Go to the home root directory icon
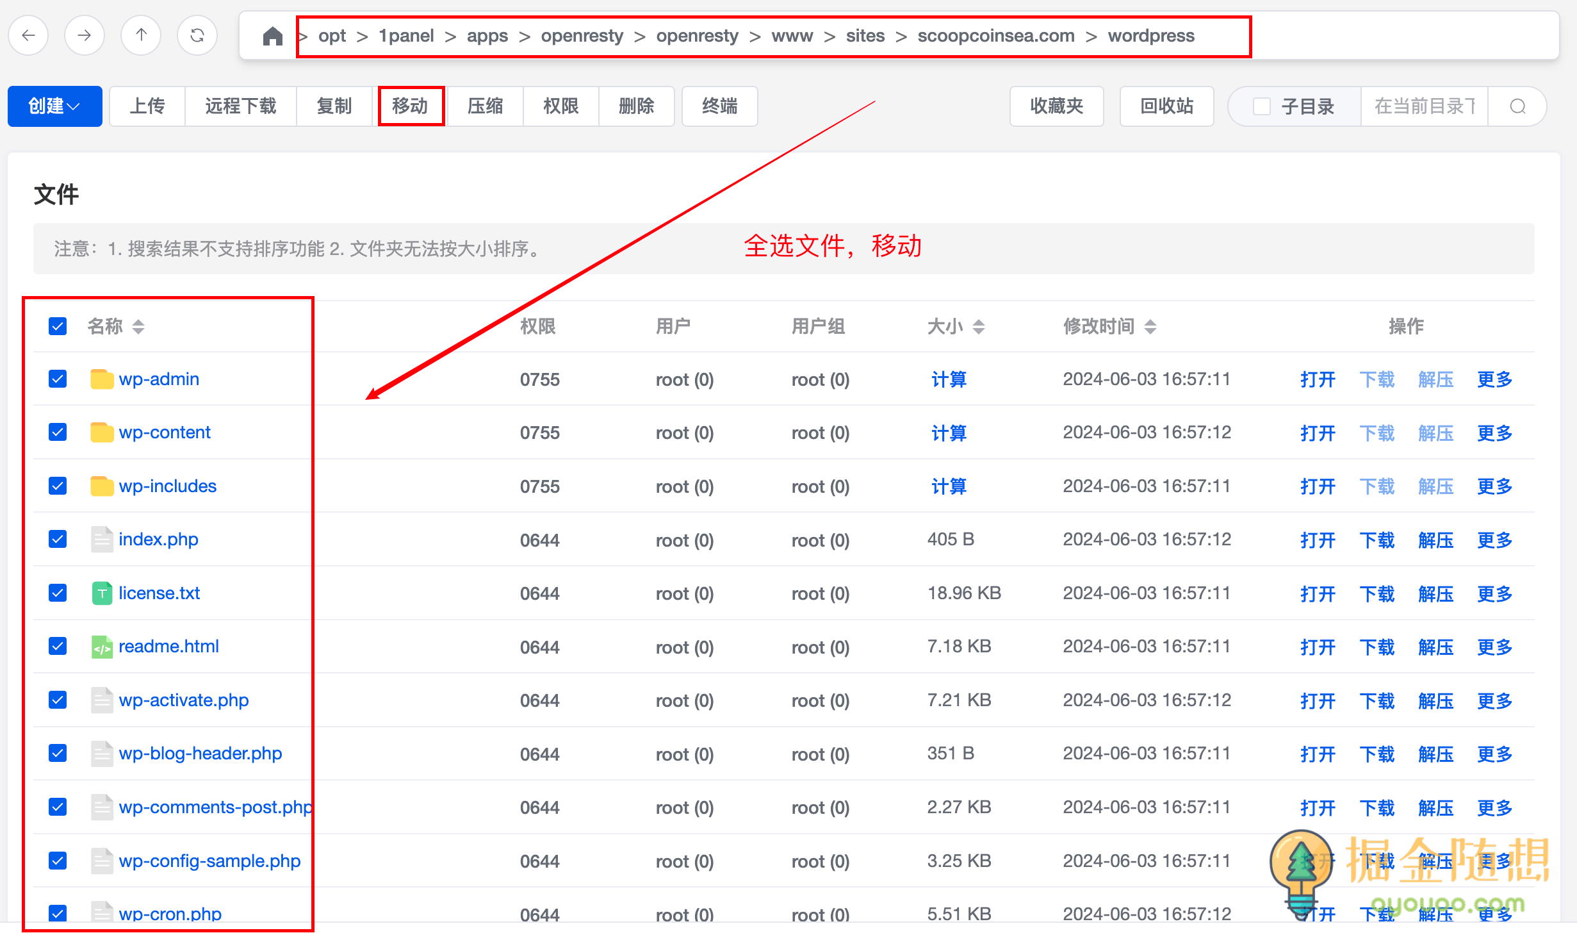 (272, 36)
